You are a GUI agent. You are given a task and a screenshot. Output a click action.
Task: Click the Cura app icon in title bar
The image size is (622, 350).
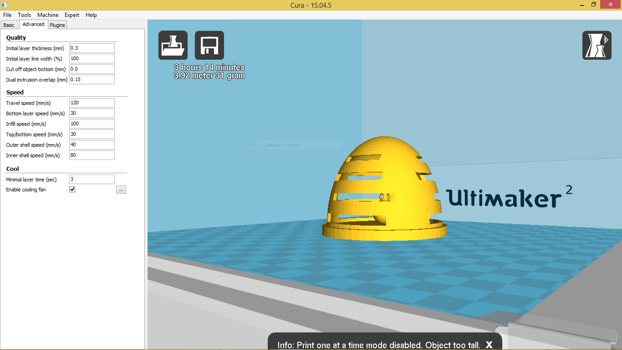[x=5, y=5]
